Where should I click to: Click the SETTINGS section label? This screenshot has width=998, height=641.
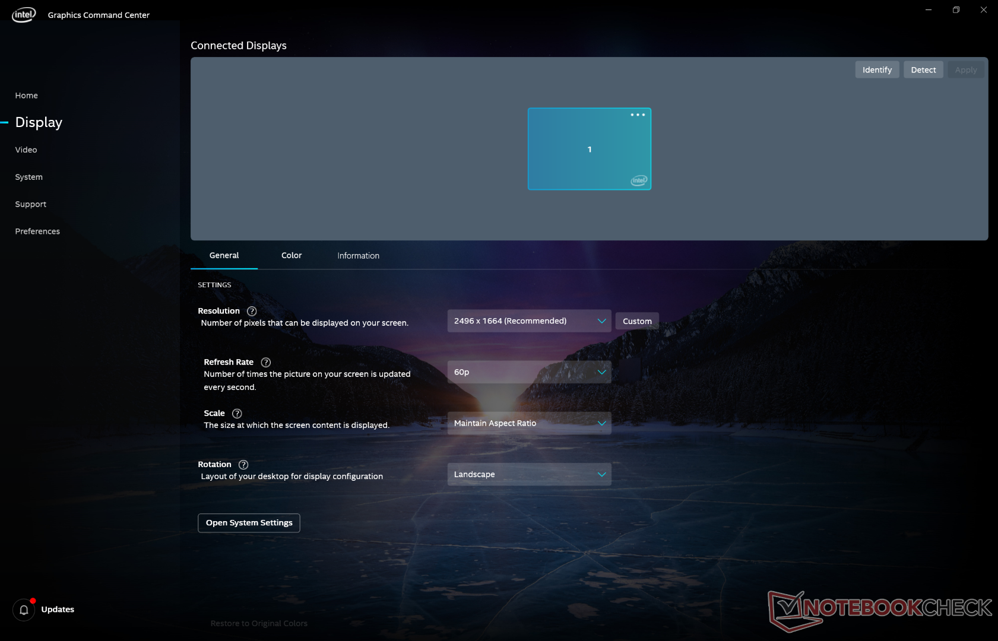[214, 285]
